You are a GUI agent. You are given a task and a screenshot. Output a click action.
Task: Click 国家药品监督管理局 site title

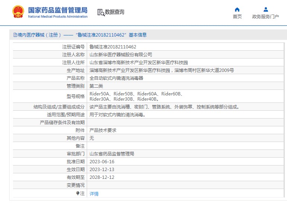(58, 10)
